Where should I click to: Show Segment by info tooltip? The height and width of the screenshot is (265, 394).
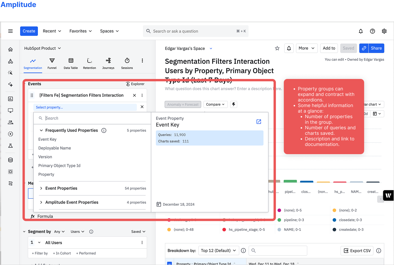click(x=91, y=232)
